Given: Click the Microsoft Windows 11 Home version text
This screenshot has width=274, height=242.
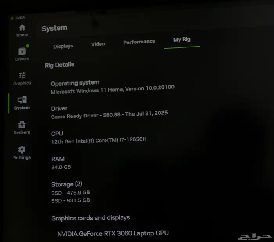Looking at the screenshot, I should 113,89.
